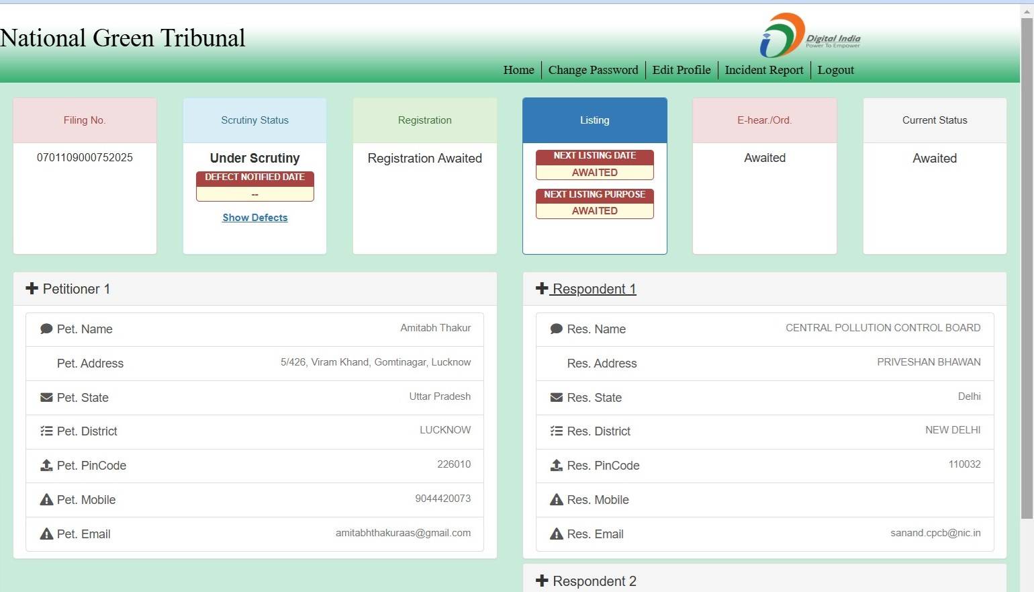Click the comment icon next to Res. Name
Screen dimensions: 1034x592
(557, 329)
